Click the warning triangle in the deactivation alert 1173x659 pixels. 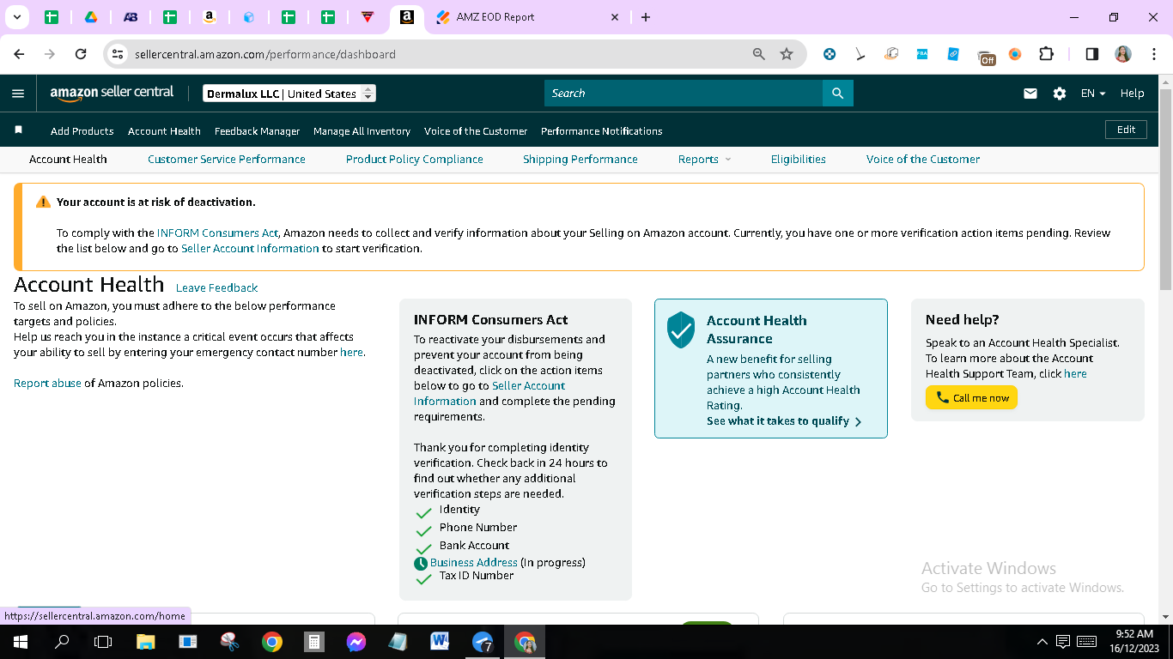point(43,203)
